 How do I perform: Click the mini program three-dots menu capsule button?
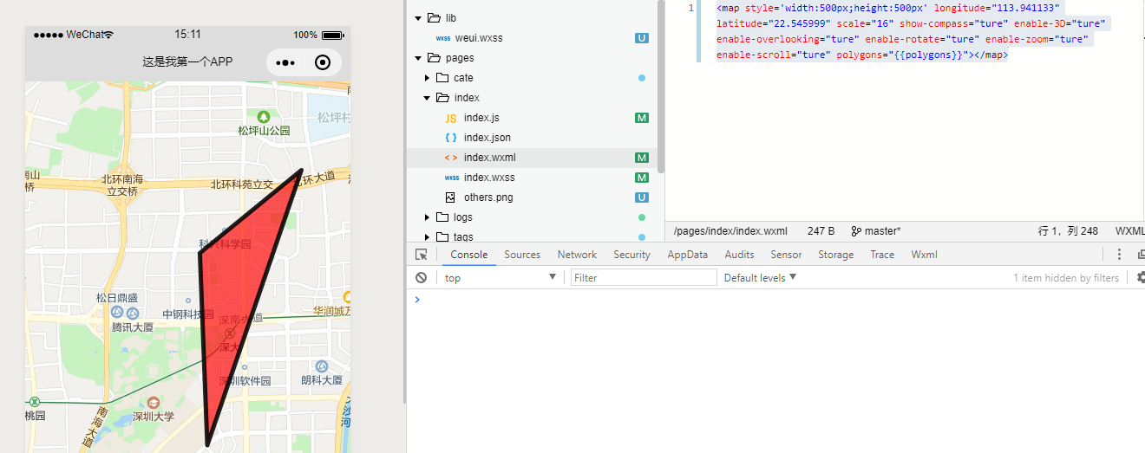point(286,62)
